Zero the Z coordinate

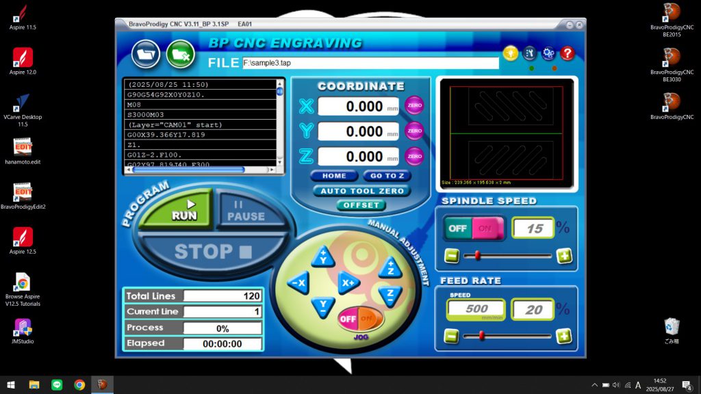(x=414, y=157)
